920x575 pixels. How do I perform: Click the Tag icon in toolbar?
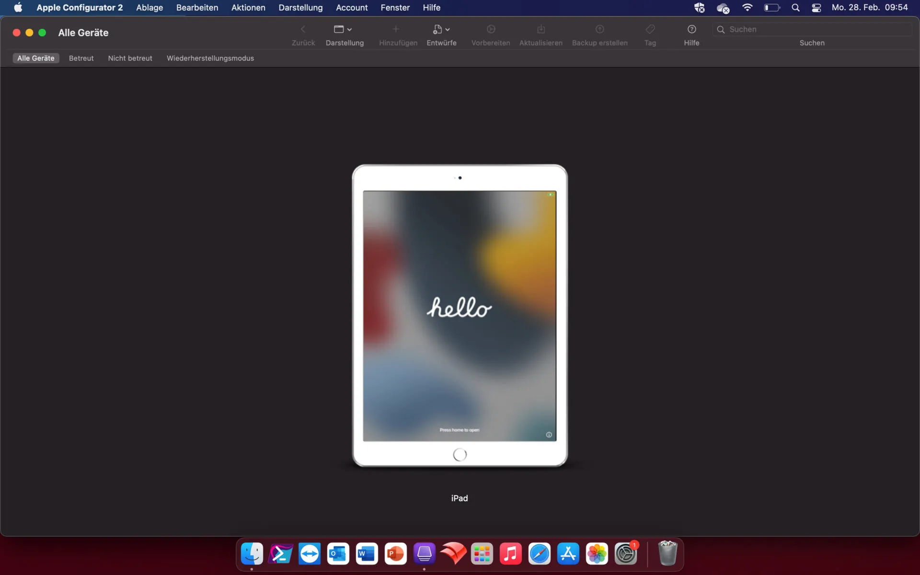[x=650, y=29]
